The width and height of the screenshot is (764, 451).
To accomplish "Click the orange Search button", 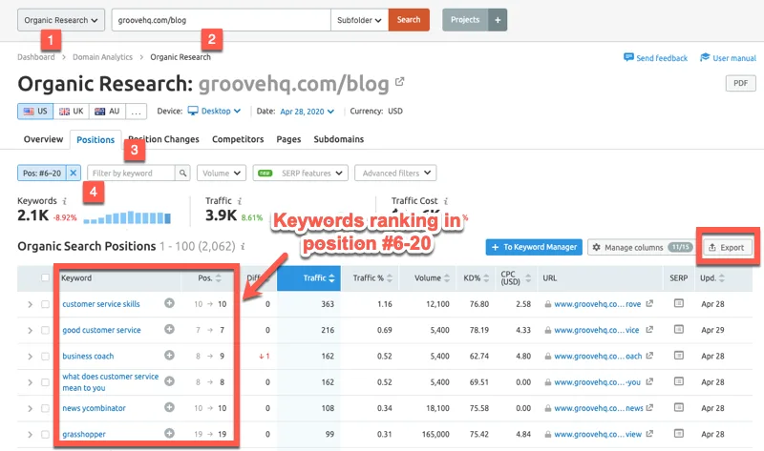I will pos(409,20).
